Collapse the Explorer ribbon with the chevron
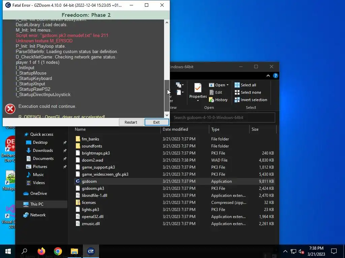Viewport: 345px width, 258px height. click(x=268, y=76)
